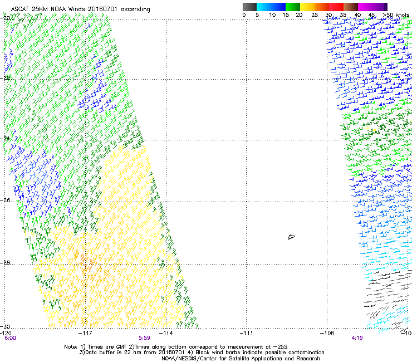Click the green 15-20 knots legend segment
The height and width of the screenshot is (362, 412).
coord(293,7)
